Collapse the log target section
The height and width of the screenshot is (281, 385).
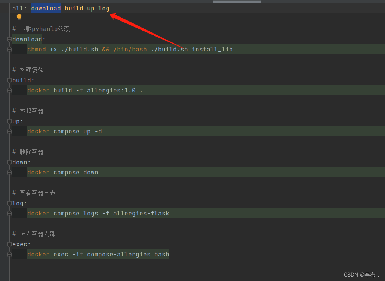click(x=10, y=203)
